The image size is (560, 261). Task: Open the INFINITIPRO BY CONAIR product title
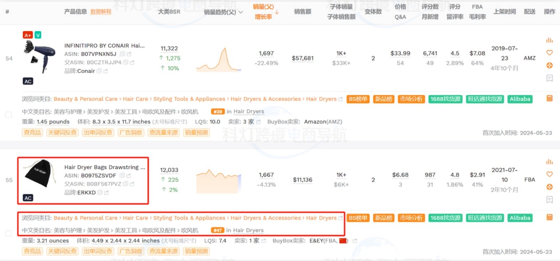click(x=105, y=45)
